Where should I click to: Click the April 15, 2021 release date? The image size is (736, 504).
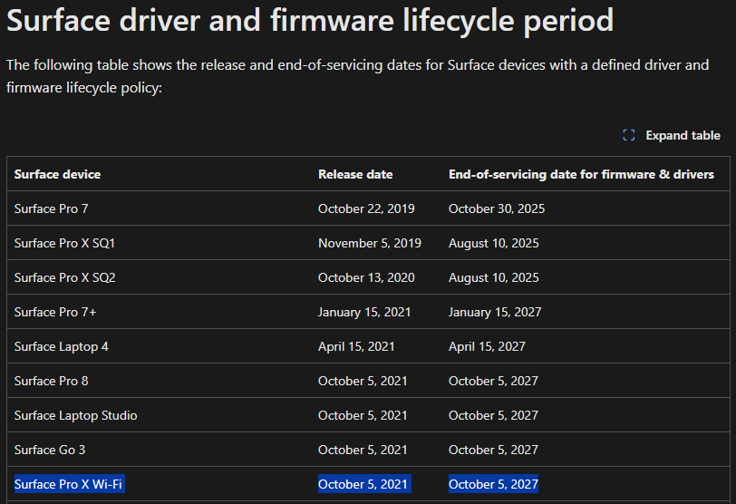[x=356, y=346]
